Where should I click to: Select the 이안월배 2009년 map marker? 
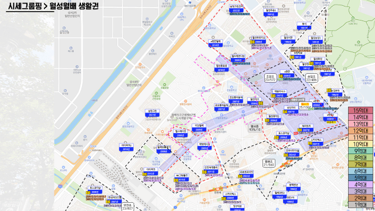pos(199,128)
